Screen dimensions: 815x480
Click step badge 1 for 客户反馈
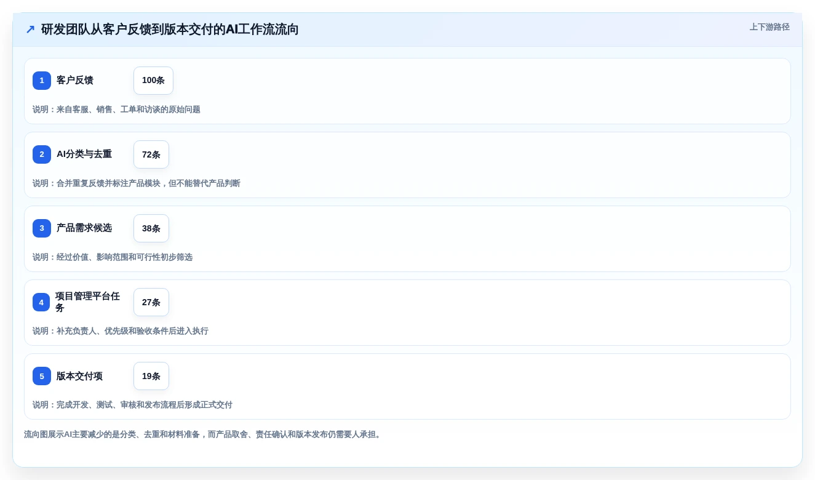click(42, 81)
